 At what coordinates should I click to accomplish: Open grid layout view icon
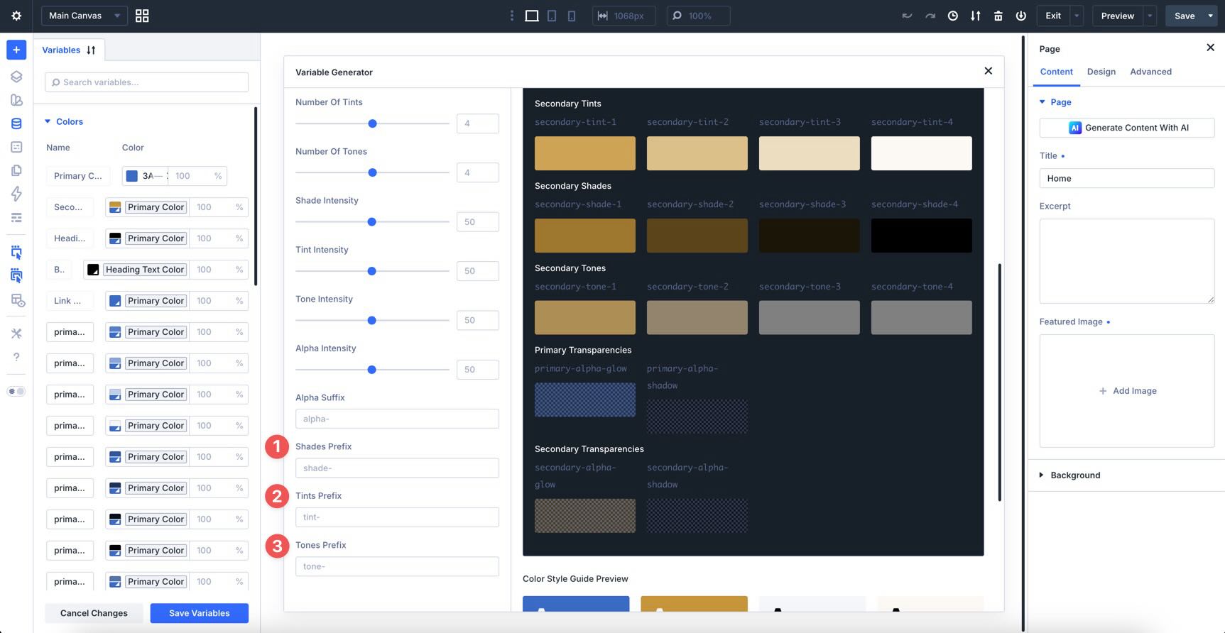click(142, 16)
